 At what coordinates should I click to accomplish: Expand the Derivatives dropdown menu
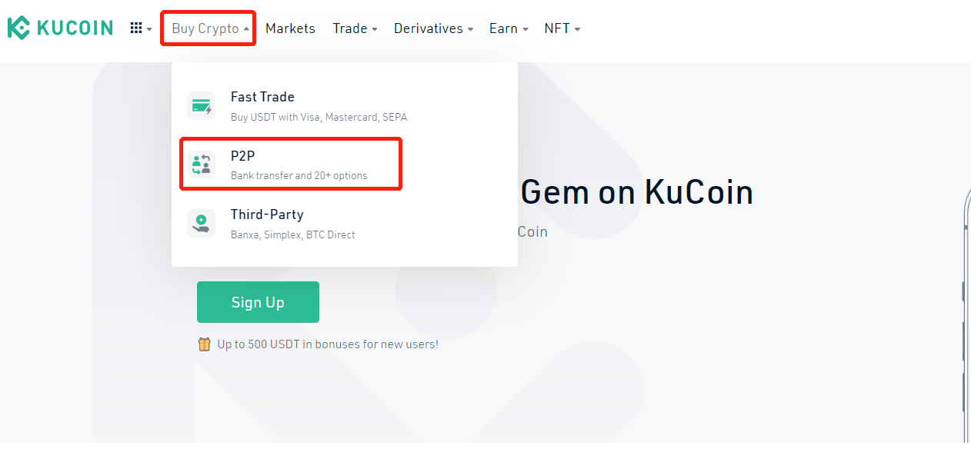(x=433, y=28)
